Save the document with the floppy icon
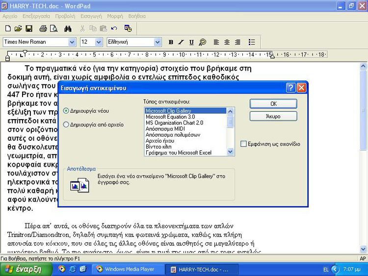 [29, 28]
